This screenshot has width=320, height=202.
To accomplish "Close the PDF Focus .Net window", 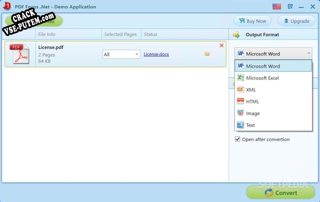I will tap(313, 7).
